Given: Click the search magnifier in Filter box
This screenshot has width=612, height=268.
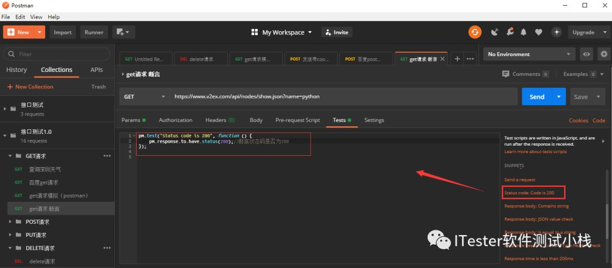Looking at the screenshot, I should coord(11,54).
